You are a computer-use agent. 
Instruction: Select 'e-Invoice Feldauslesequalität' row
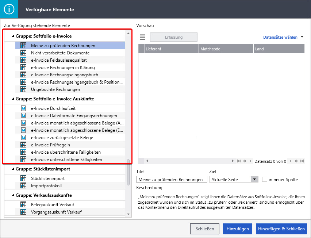pos(70,60)
